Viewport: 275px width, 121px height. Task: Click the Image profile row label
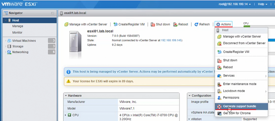pyautogui.click(x=200, y=102)
